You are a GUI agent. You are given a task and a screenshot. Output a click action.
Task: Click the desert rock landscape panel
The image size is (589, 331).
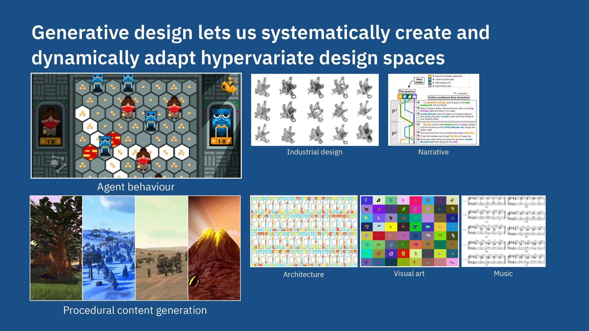tap(161, 248)
